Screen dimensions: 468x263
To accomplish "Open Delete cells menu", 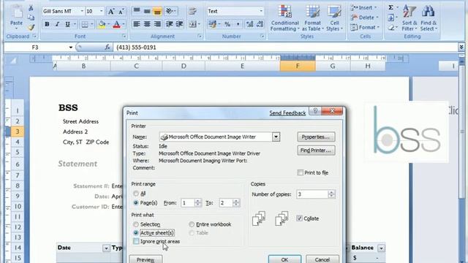I will click(x=365, y=18).
